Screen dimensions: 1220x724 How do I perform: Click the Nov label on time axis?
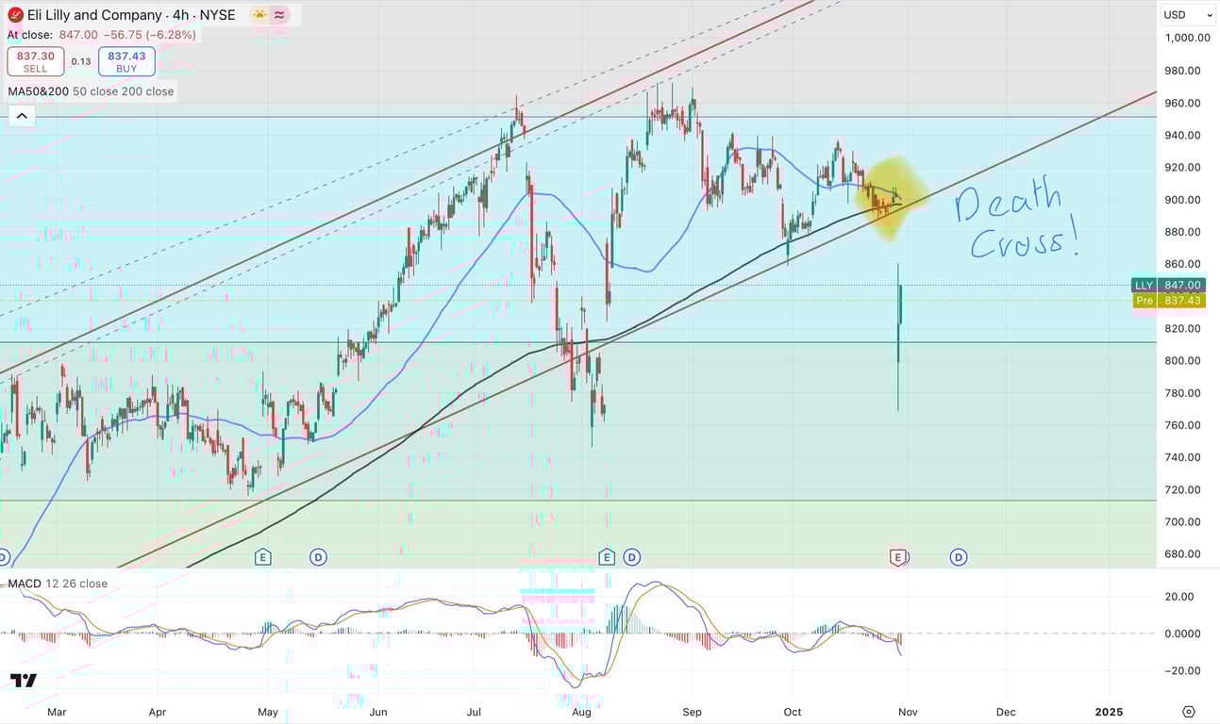pyautogui.click(x=907, y=712)
